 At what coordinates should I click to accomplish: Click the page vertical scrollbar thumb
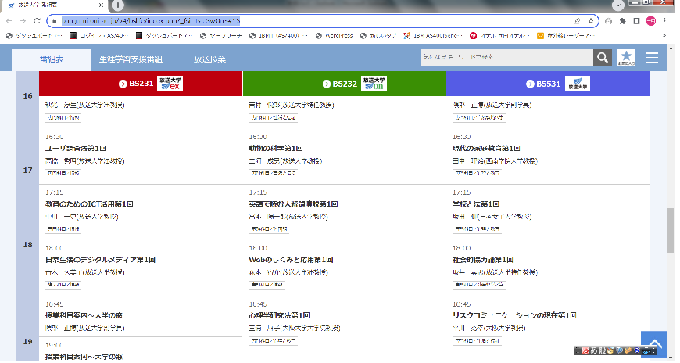pyautogui.click(x=671, y=231)
